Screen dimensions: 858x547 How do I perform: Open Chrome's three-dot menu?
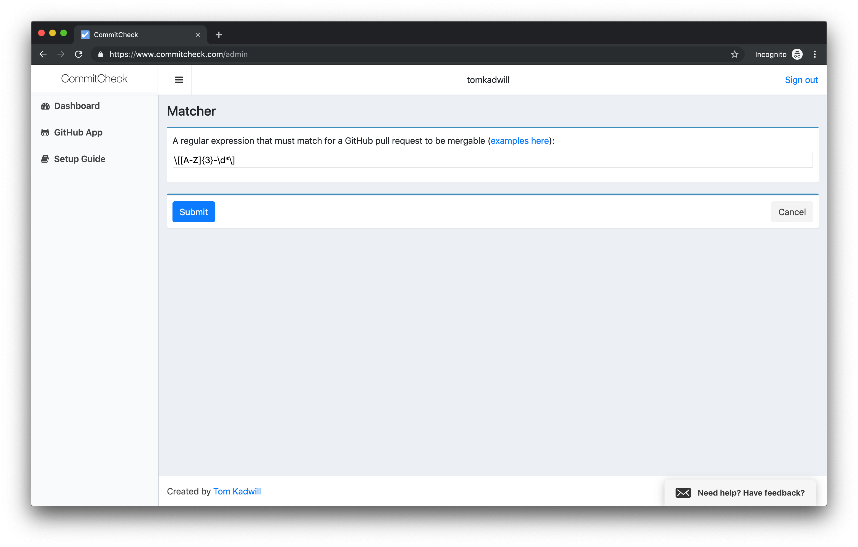coord(815,54)
